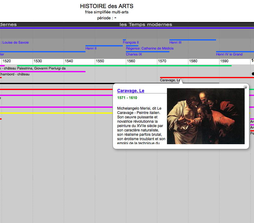The width and height of the screenshot is (254, 223).
Task: Click the 1560 date marker
Action: pos(131,61)
